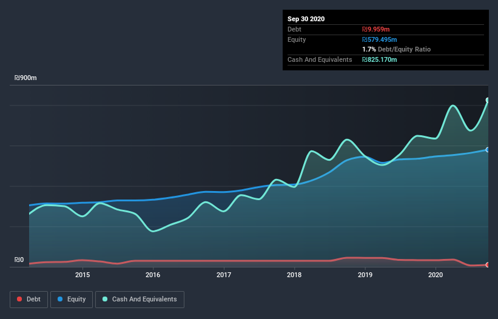Screen dimensions: 498x319
Task: Click the 2017 x-axis label
Action: 224,275
